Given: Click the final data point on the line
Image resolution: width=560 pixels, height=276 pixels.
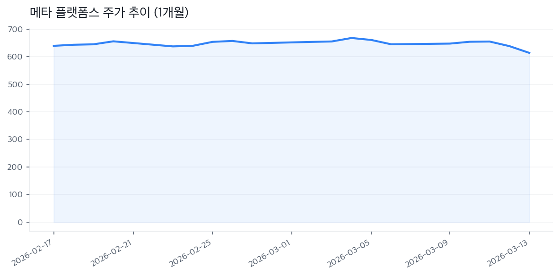Looking at the screenshot, I should 529,53.
